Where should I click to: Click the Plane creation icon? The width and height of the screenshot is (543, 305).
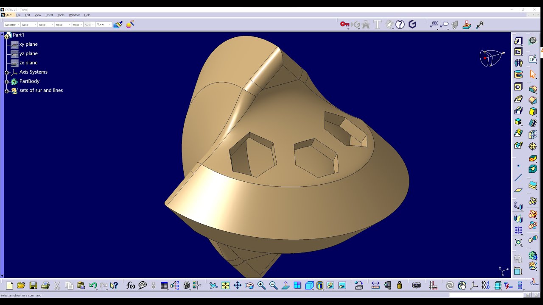(x=518, y=190)
